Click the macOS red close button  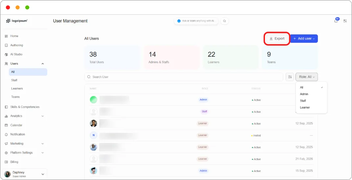pos(8,8)
